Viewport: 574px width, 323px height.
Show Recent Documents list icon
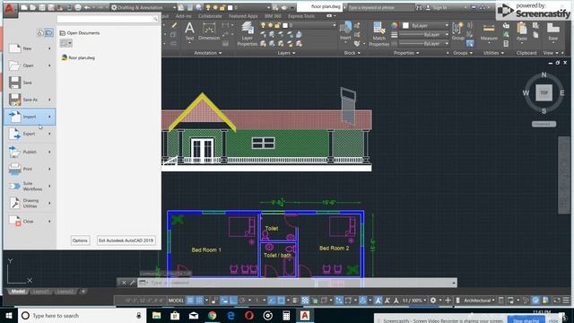coord(40,33)
